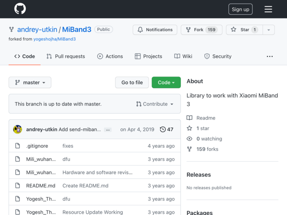Click the file icon in the Yogesh_Th 'dfu' row
This screenshot has width=287, height=215.
click(17, 199)
